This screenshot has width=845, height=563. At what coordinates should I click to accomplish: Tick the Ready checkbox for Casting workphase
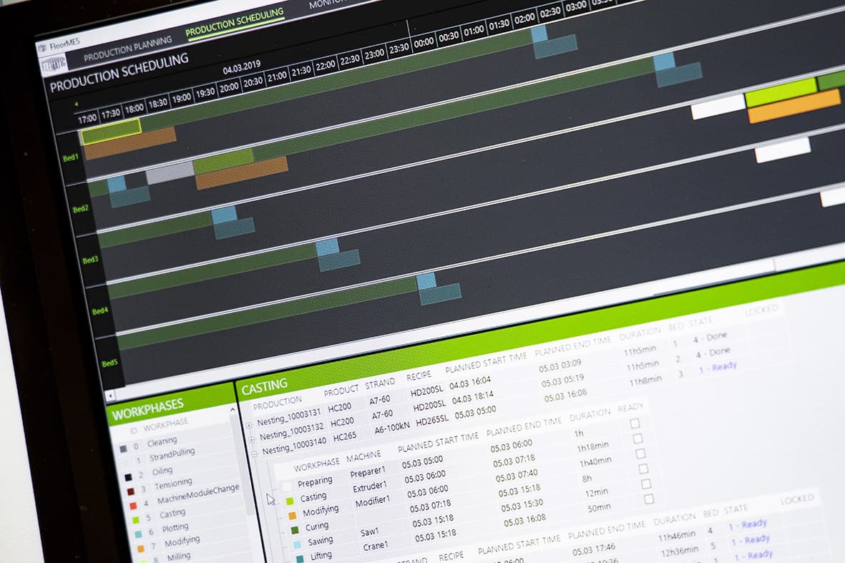click(x=638, y=439)
